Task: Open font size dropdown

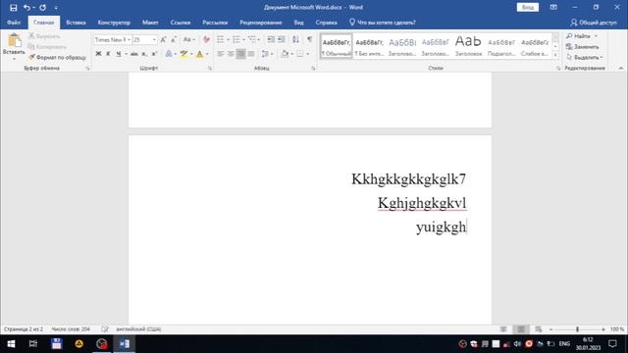Action: [x=154, y=39]
